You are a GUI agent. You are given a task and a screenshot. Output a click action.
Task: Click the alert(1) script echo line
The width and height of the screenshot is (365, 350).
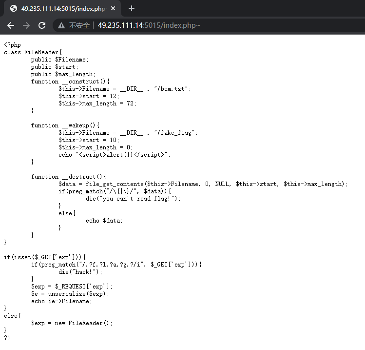115,155
